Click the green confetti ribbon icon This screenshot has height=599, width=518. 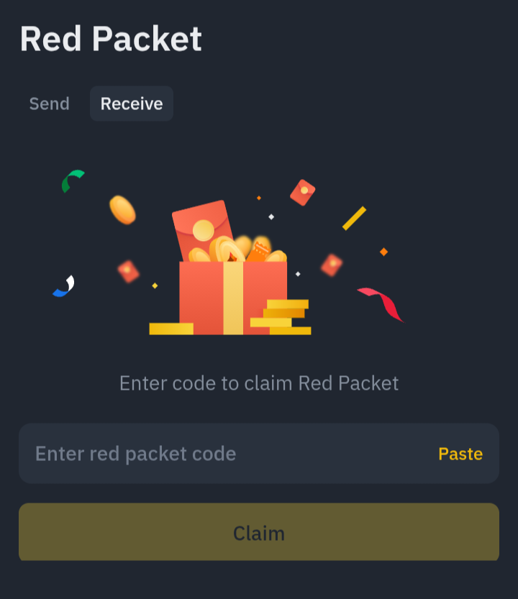73,181
